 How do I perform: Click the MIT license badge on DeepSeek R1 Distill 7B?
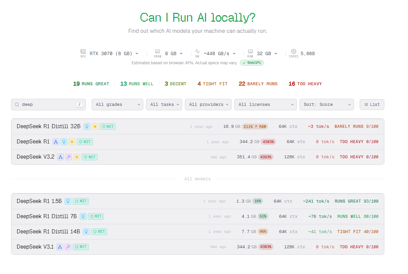pyautogui.click(x=96, y=216)
